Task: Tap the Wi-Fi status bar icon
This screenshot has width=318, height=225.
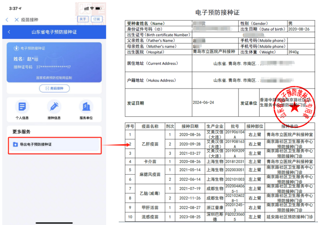Action: pos(92,8)
